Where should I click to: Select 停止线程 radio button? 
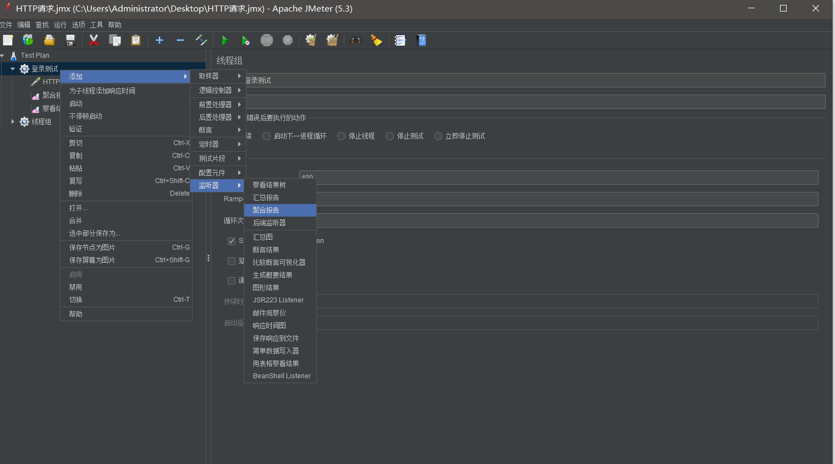[x=341, y=136]
